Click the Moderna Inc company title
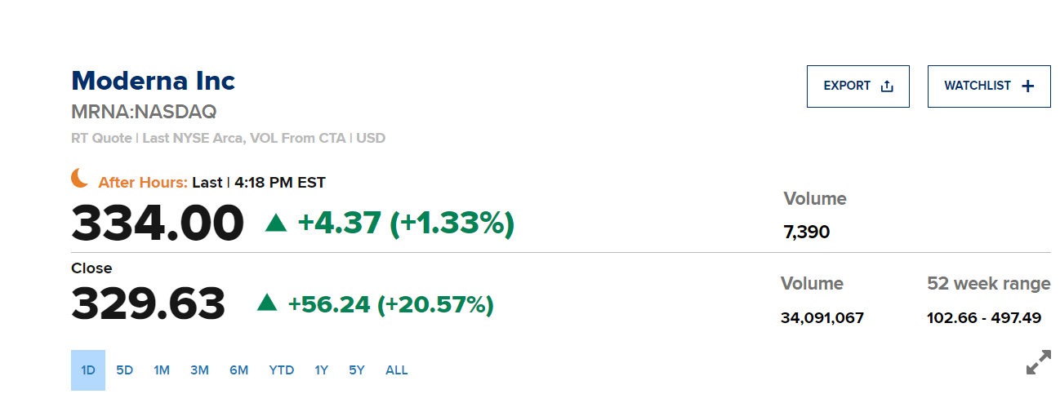This screenshot has width=1060, height=394. [154, 81]
